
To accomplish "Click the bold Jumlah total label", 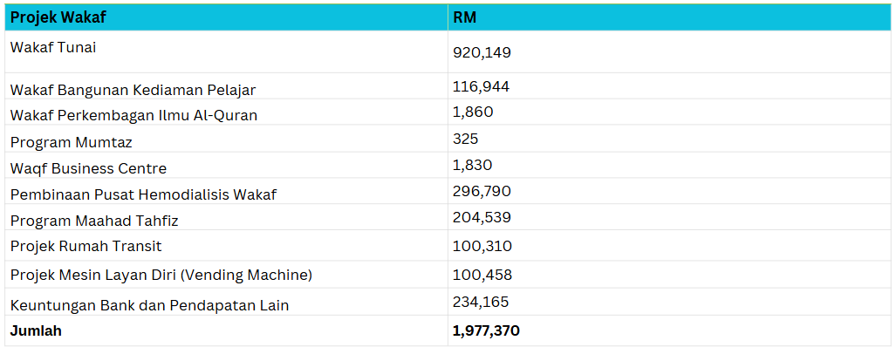I will pyautogui.click(x=36, y=331).
